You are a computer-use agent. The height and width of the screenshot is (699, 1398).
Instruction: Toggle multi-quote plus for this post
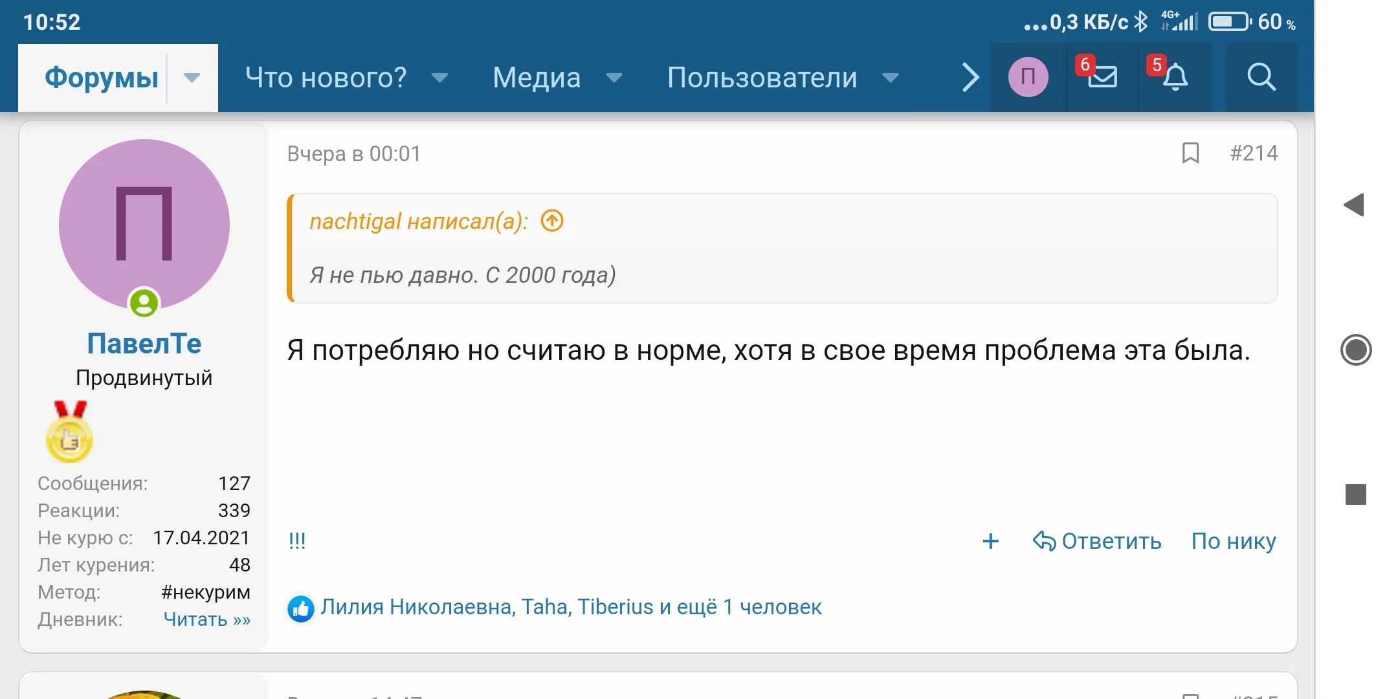(990, 541)
